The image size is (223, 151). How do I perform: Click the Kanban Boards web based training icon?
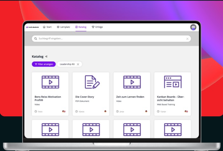(x=172, y=82)
